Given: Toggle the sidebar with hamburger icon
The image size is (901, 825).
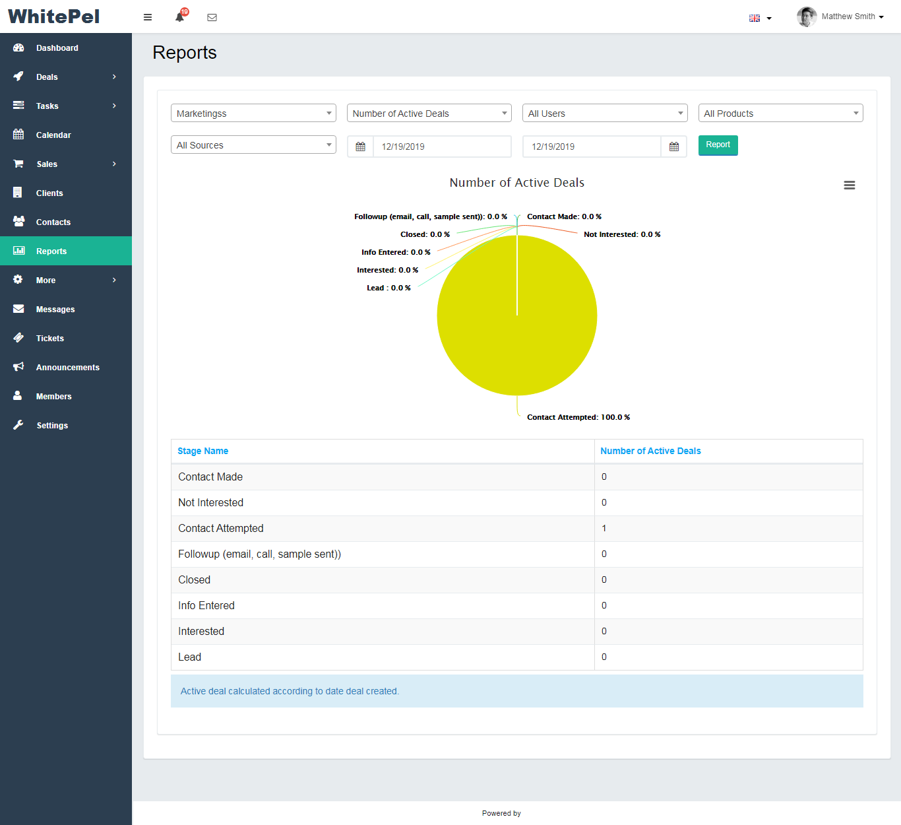Looking at the screenshot, I should (148, 17).
